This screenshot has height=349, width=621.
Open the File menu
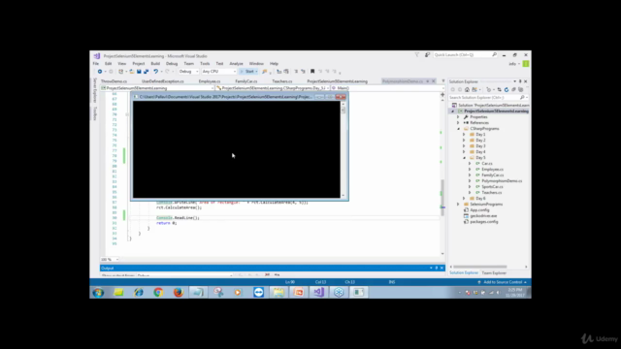click(x=96, y=64)
